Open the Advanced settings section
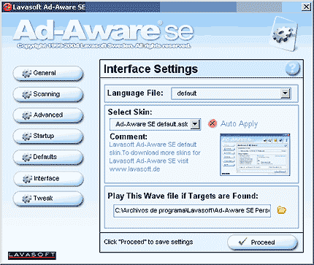 point(48,115)
